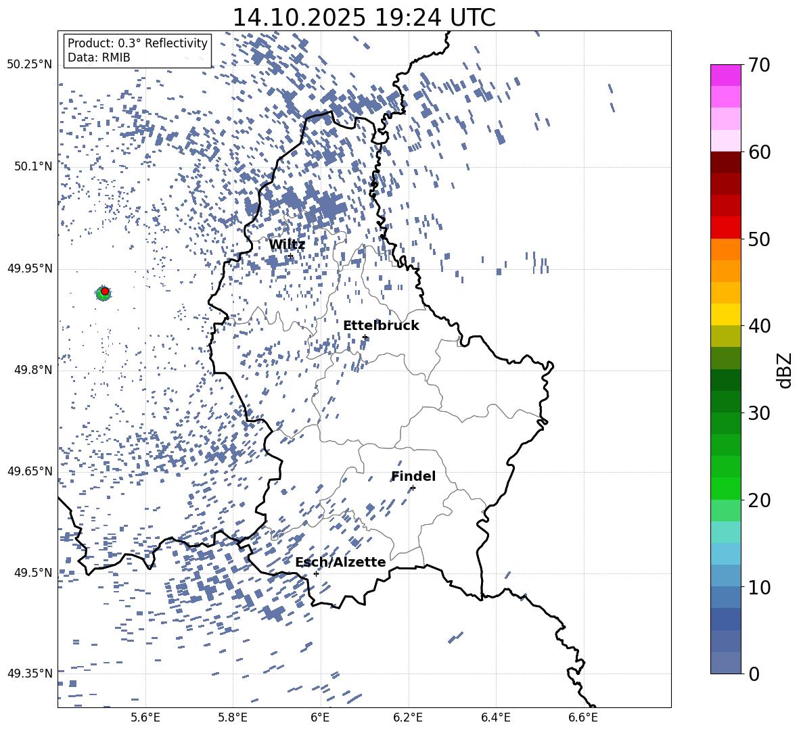
Task: Click the 6.2°E longitude label
Action: click(408, 717)
